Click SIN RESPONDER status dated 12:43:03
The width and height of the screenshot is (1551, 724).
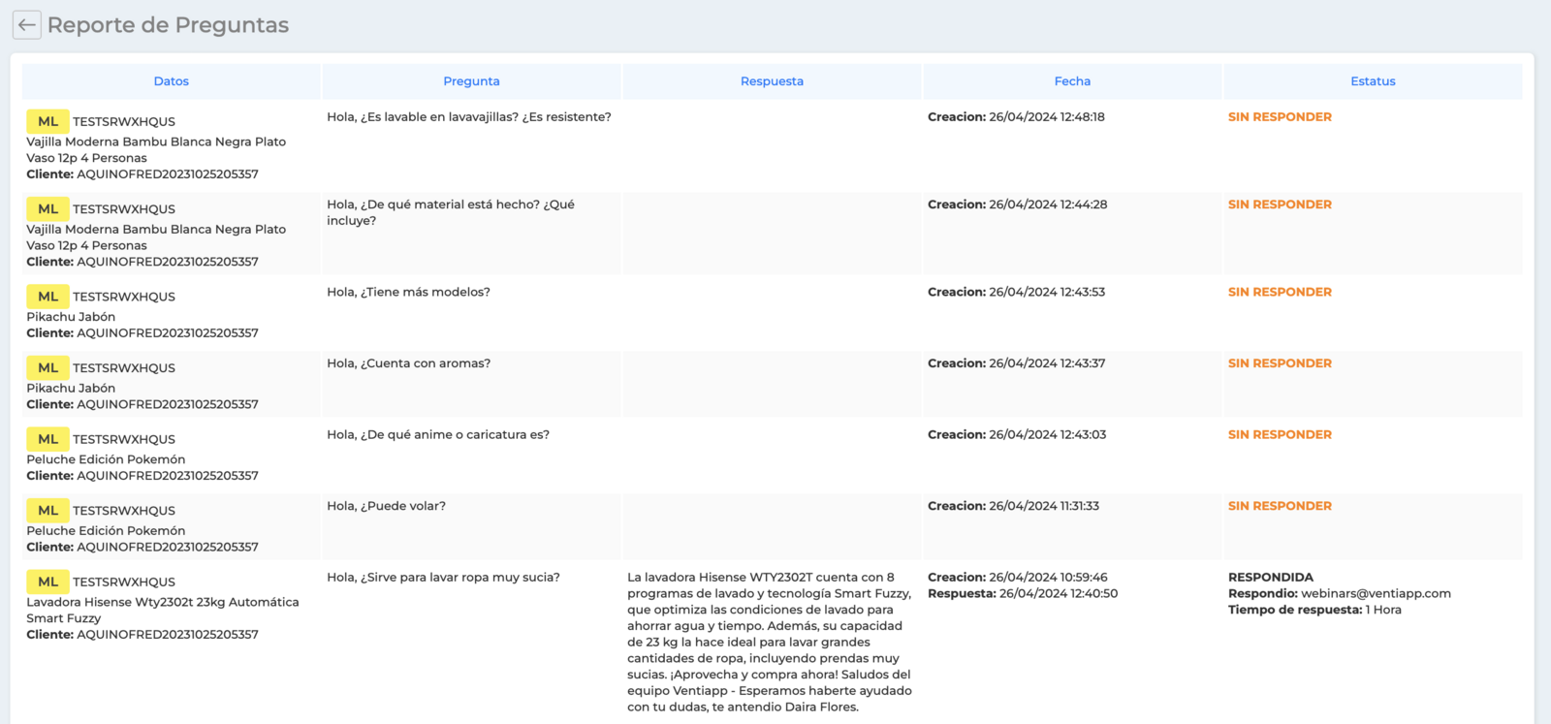tap(1280, 434)
